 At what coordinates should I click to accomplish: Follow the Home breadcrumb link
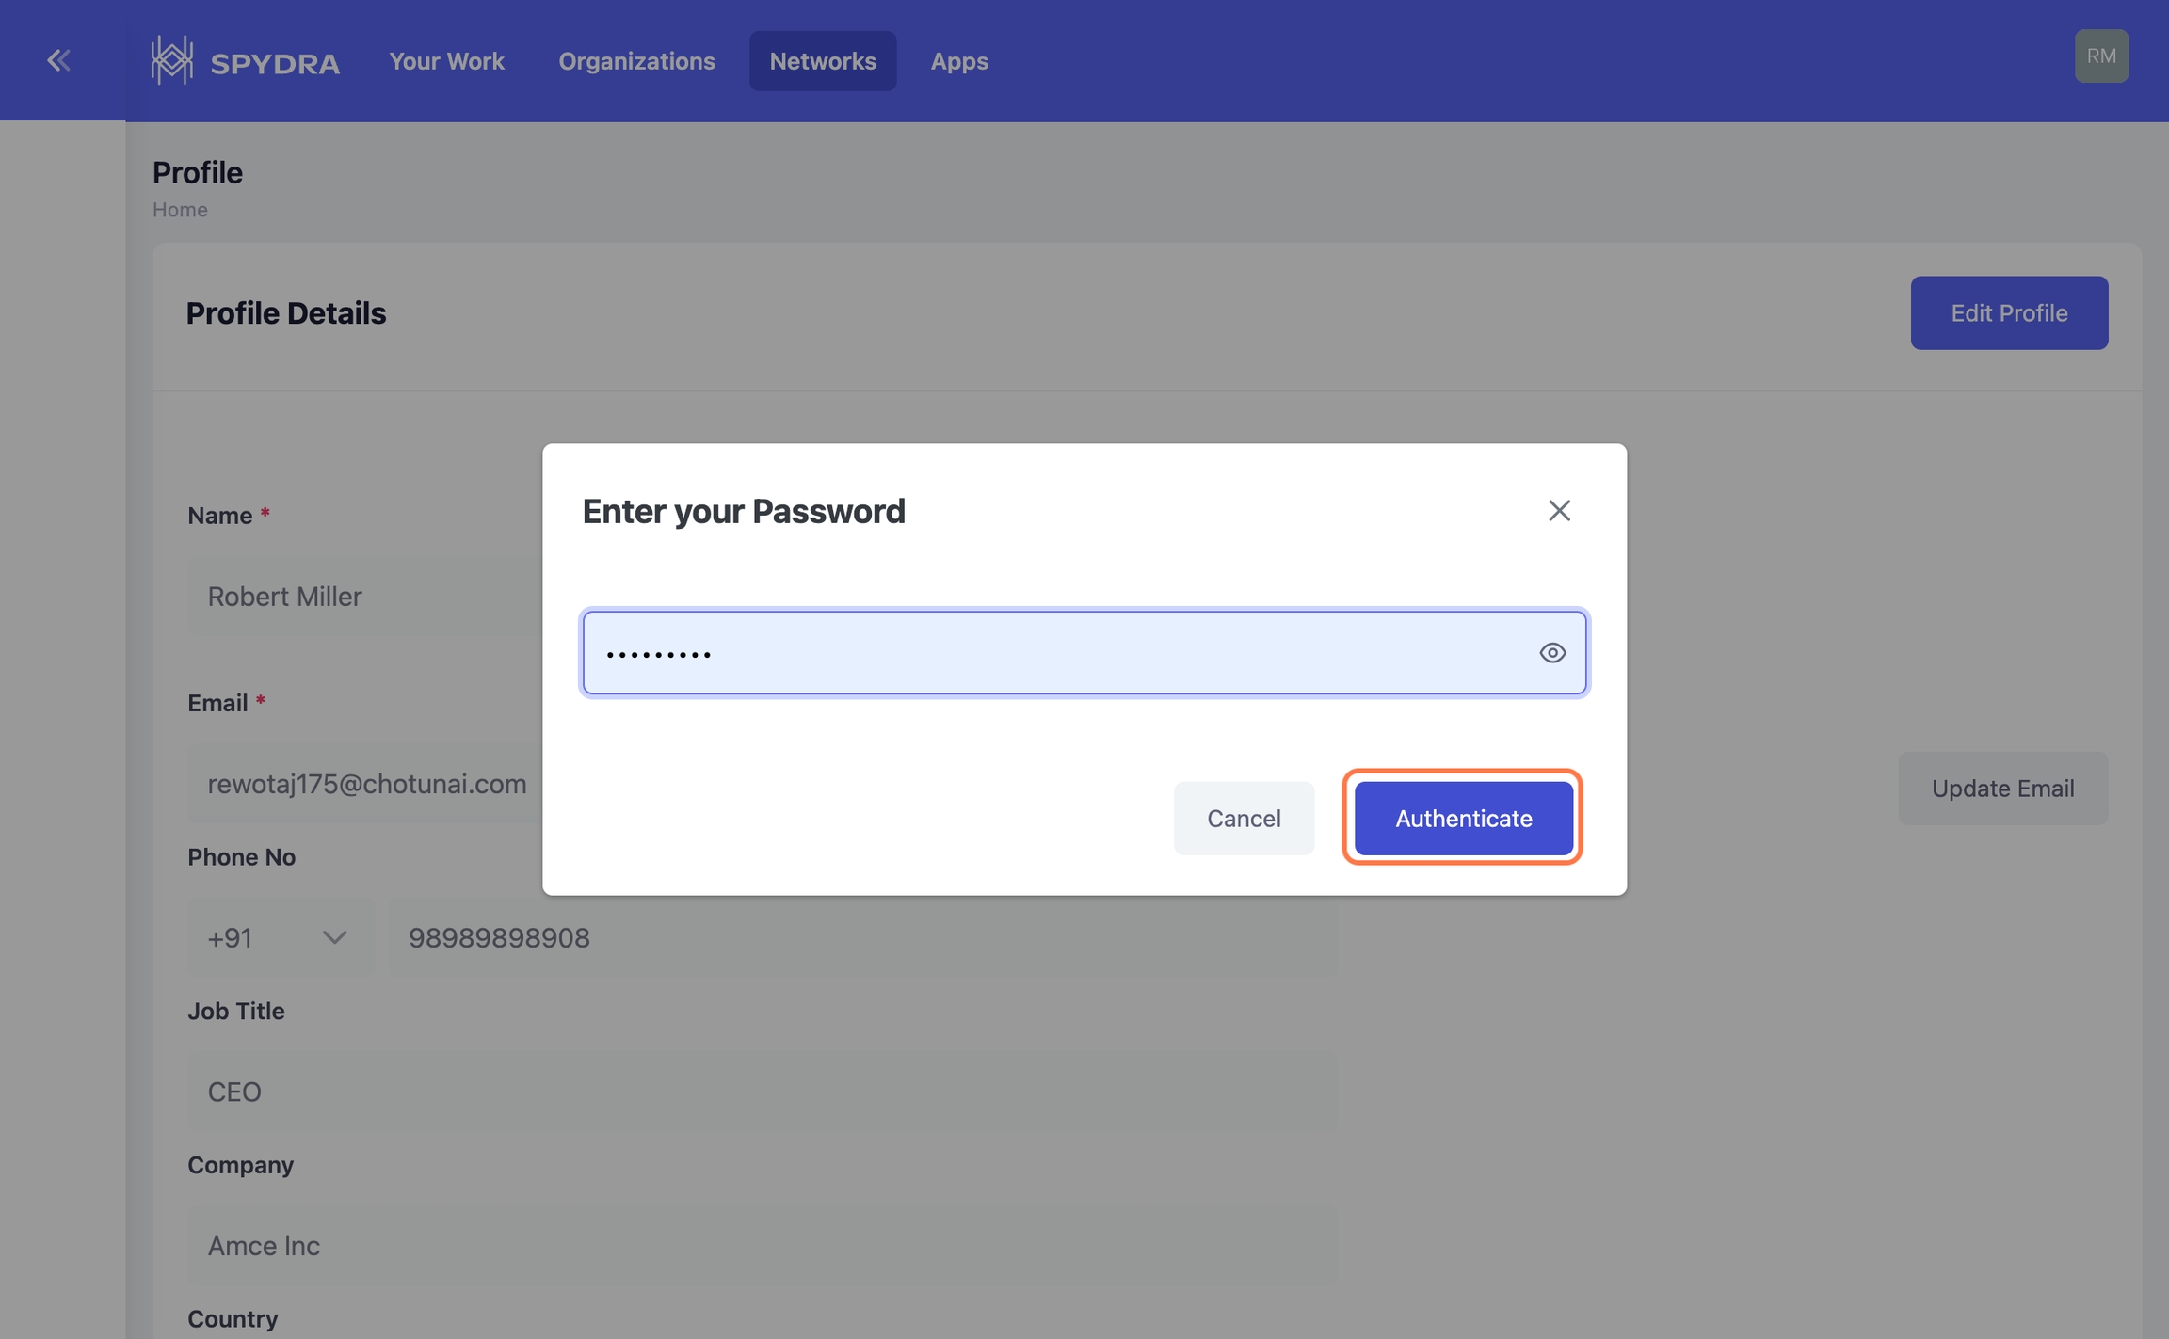[180, 210]
